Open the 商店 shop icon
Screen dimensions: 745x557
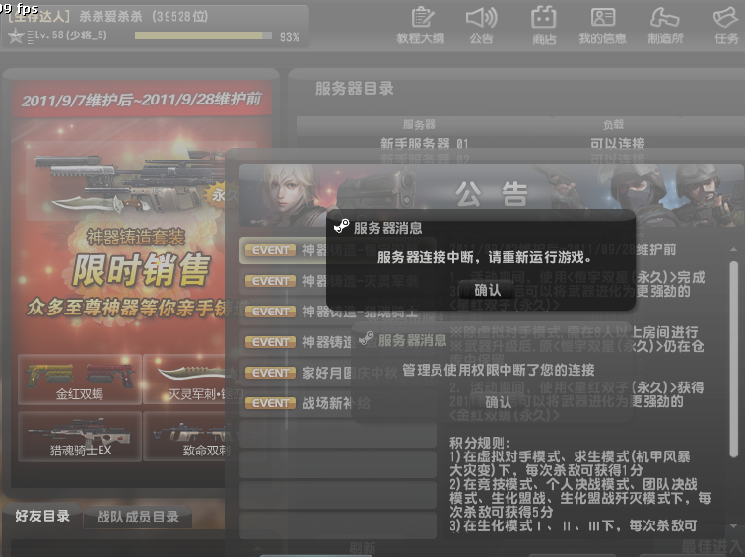[x=544, y=26]
